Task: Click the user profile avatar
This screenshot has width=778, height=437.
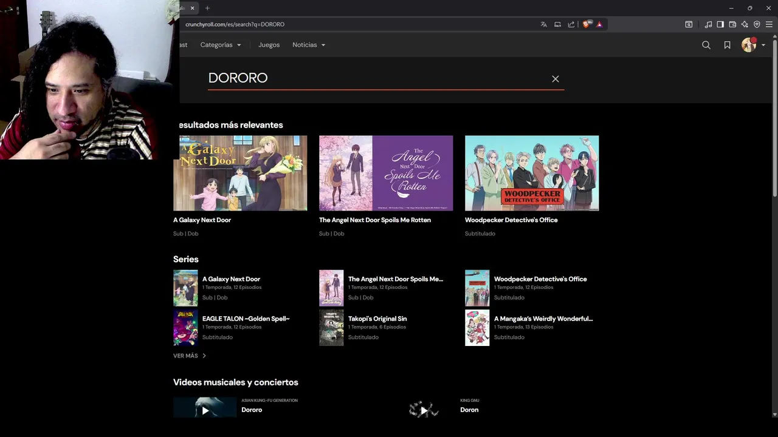Action: point(749,45)
